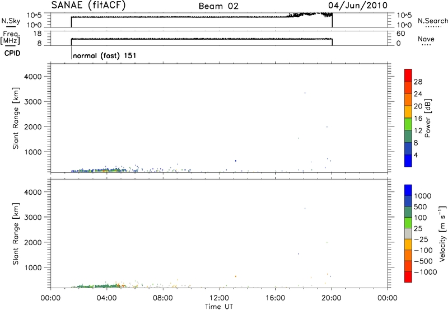The image size is (448, 310).
Task: Click the 20:00 time tick label
Action: pos(331,298)
